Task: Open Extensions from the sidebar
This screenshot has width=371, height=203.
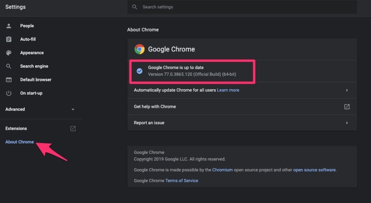Action: coord(16,129)
